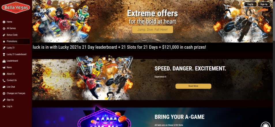Click the Log In button at top right
The image size is (275, 127).
(x=250, y=4)
